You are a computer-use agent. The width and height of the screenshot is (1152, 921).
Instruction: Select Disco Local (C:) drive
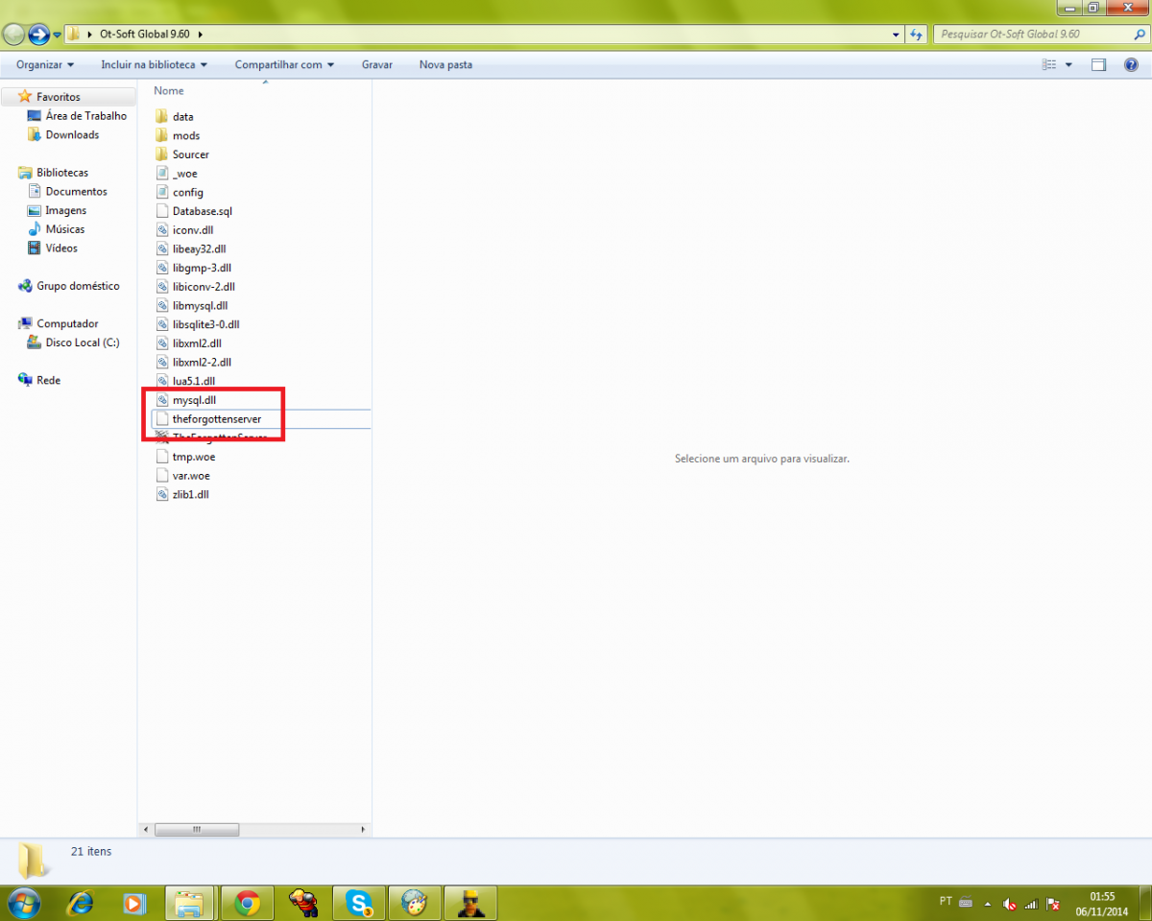(x=82, y=343)
